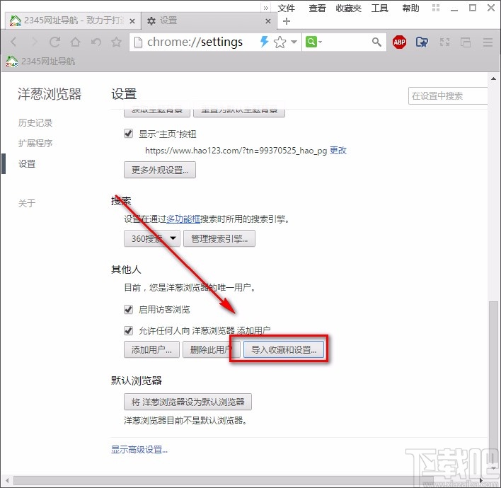501x488 pixels.
Task: Open 显示高级设置 link
Action: point(139,450)
